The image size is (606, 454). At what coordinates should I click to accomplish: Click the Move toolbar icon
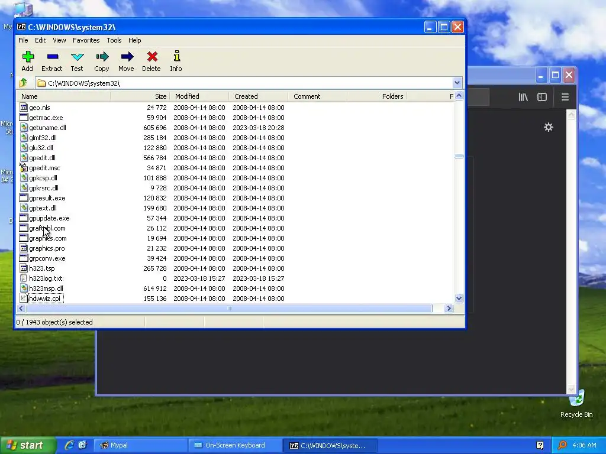(127, 57)
